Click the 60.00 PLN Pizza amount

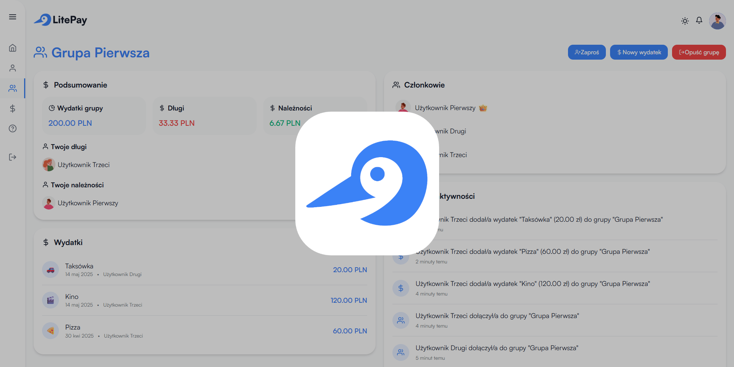(350, 331)
